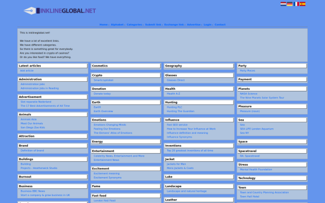This screenshot has width=325, height=203.
Task: Click the RA: Spacetravel link
Action: [x=250, y=156]
